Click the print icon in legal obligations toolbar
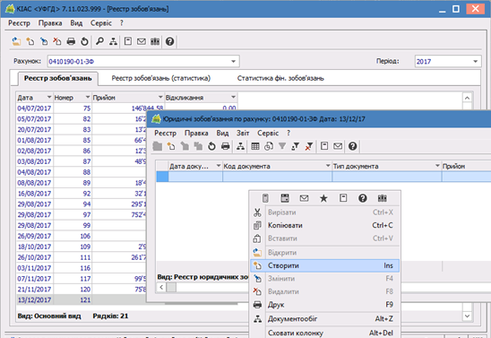 226,146
